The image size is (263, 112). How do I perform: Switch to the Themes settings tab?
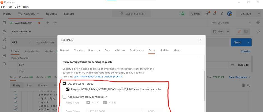tap(79, 50)
